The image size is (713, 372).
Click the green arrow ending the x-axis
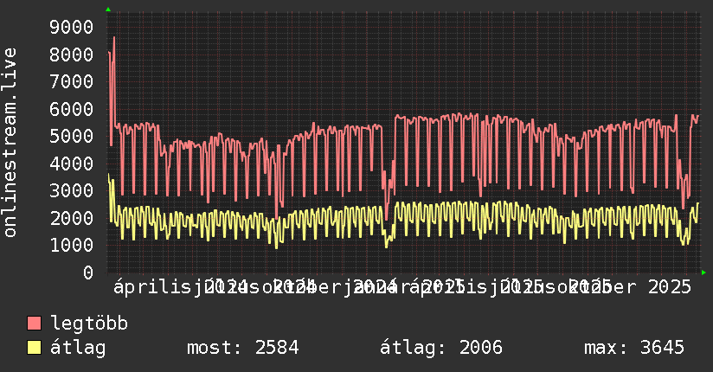(703, 273)
